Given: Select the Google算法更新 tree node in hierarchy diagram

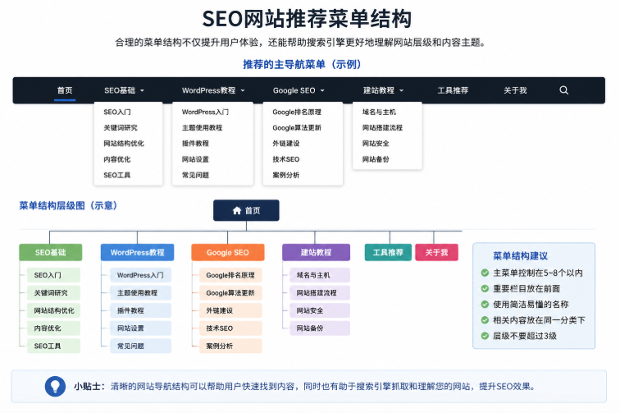Looking at the screenshot, I should 230,292.
